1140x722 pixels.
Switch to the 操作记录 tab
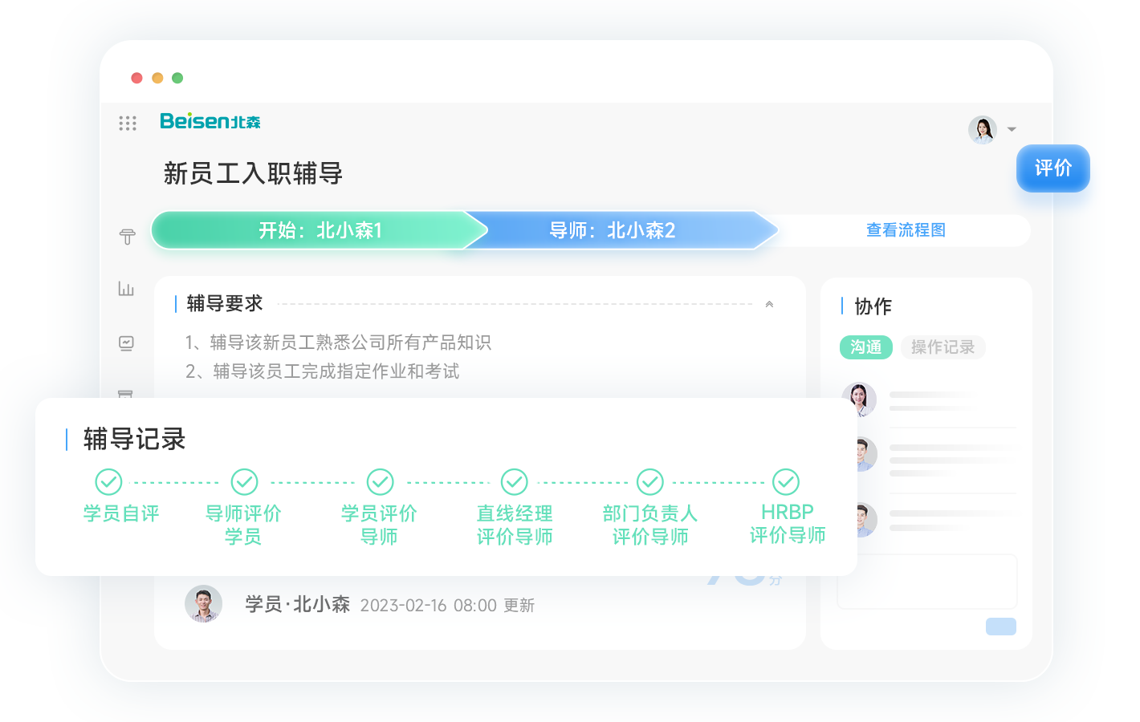click(943, 347)
